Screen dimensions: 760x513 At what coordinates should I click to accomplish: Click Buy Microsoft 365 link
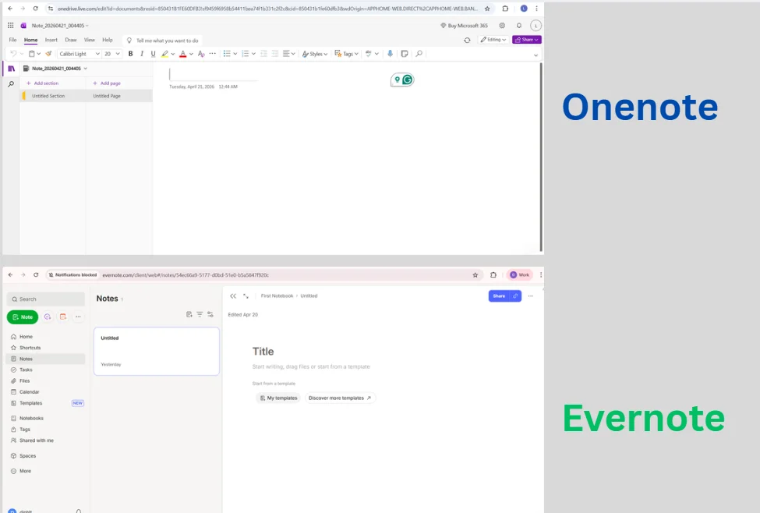tap(464, 25)
